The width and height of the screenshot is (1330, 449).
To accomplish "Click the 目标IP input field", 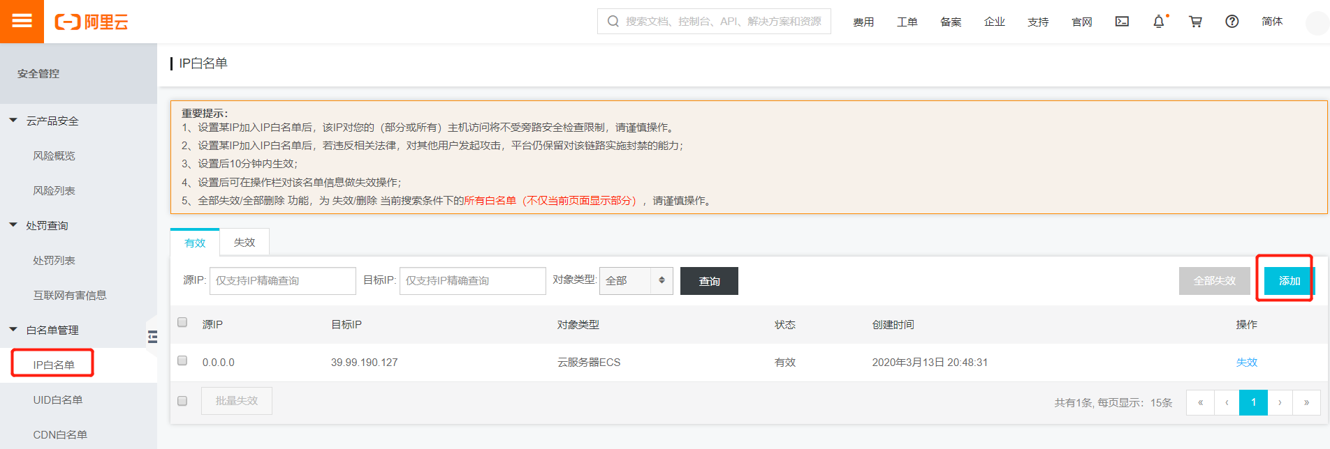I will click(473, 281).
